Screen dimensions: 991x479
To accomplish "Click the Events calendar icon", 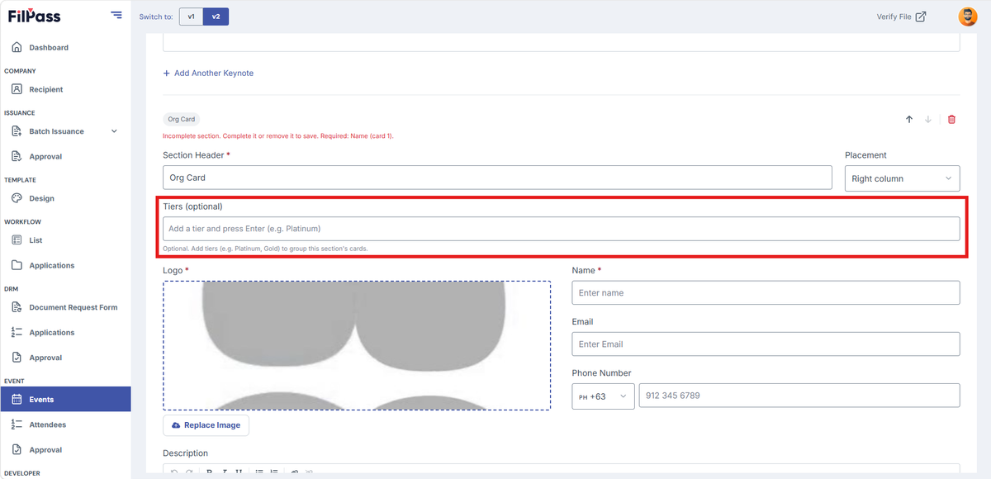I will (x=17, y=400).
